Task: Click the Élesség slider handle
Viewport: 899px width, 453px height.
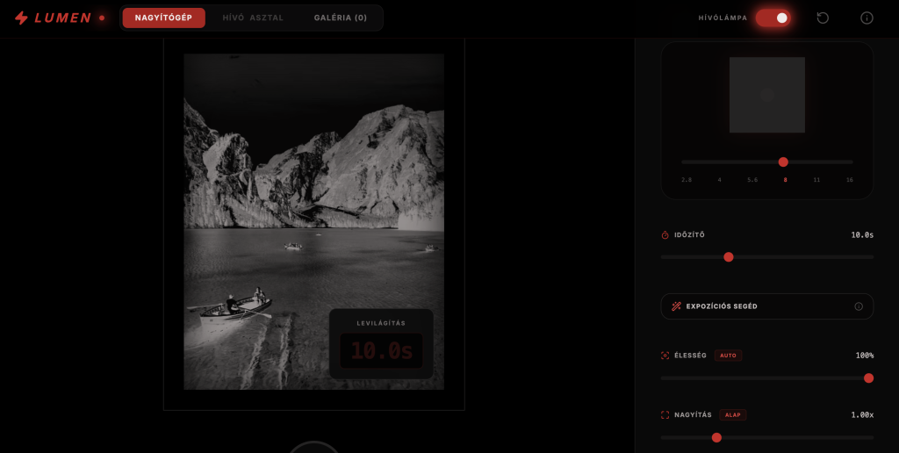Action: (x=868, y=378)
